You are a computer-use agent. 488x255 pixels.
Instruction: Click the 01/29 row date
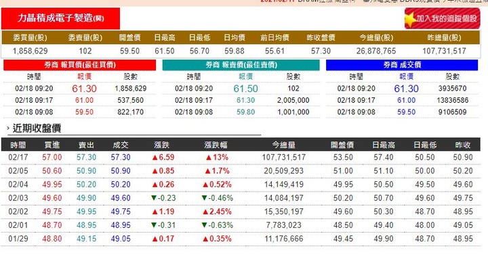18,239
